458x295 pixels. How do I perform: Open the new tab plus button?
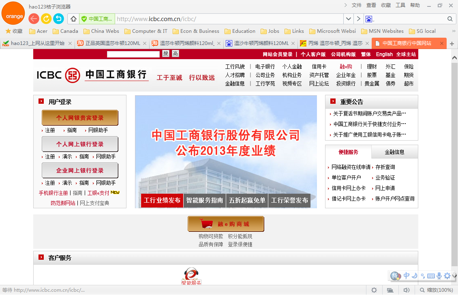pos(452,44)
